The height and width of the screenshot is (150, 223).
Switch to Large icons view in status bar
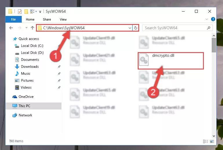[212, 141]
